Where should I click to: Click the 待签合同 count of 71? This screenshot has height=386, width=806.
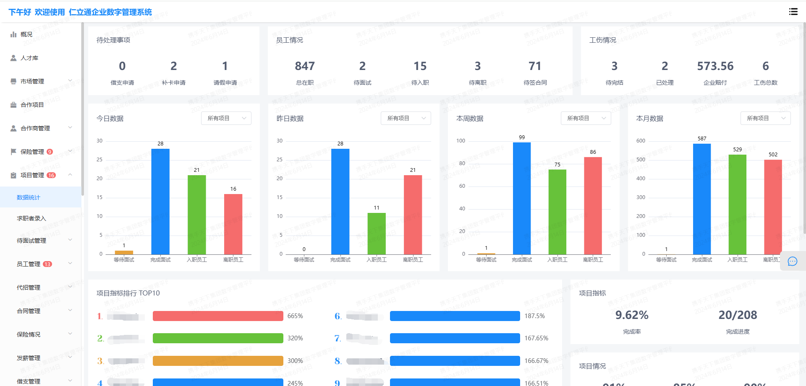(x=535, y=66)
